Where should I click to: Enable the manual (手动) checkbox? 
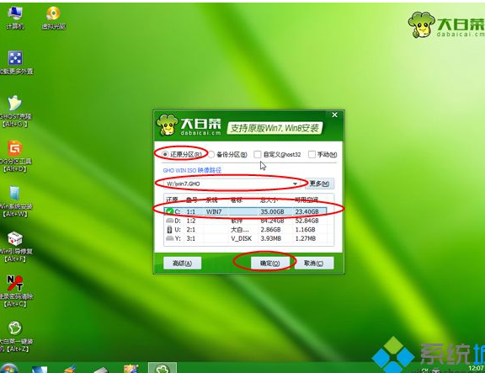312,154
